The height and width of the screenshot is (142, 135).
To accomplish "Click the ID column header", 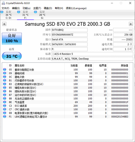I will [x=10, y=65].
